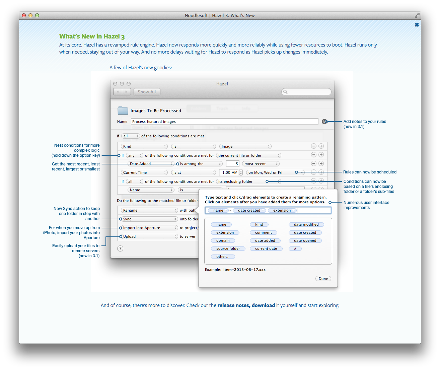The height and width of the screenshot is (370, 440).
Task: Click the 'comment' token
Action: click(x=264, y=232)
